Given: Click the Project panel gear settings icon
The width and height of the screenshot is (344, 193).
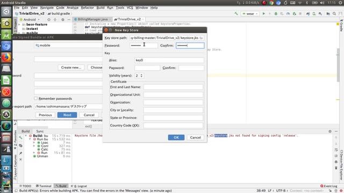Looking at the screenshot, I should tap(63, 19).
